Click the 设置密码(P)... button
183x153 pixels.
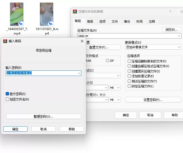click(153, 100)
